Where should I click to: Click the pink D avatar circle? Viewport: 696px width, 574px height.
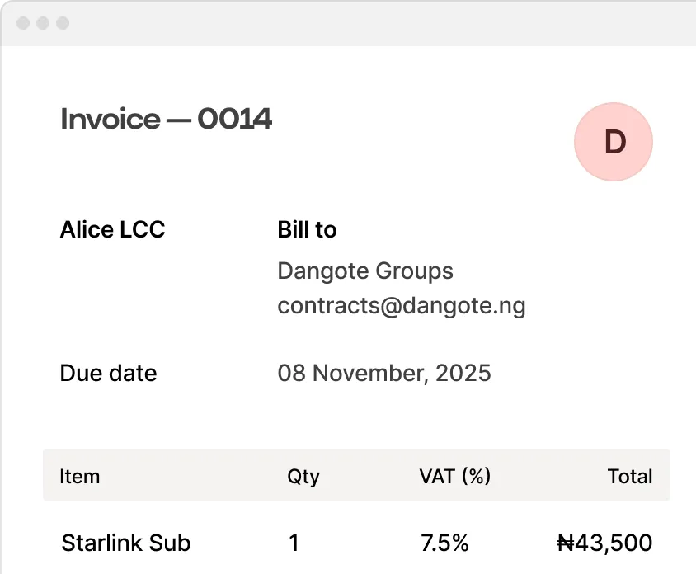(614, 142)
